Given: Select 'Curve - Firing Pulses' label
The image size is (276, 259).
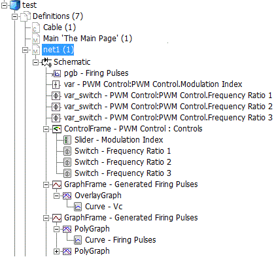Looking at the screenshot, I should (x=120, y=240).
